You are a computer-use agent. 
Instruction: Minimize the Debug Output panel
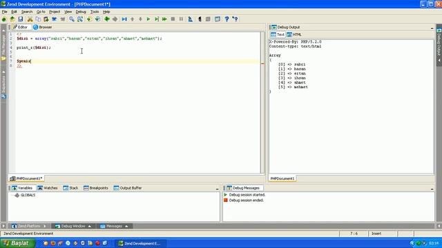point(432,28)
